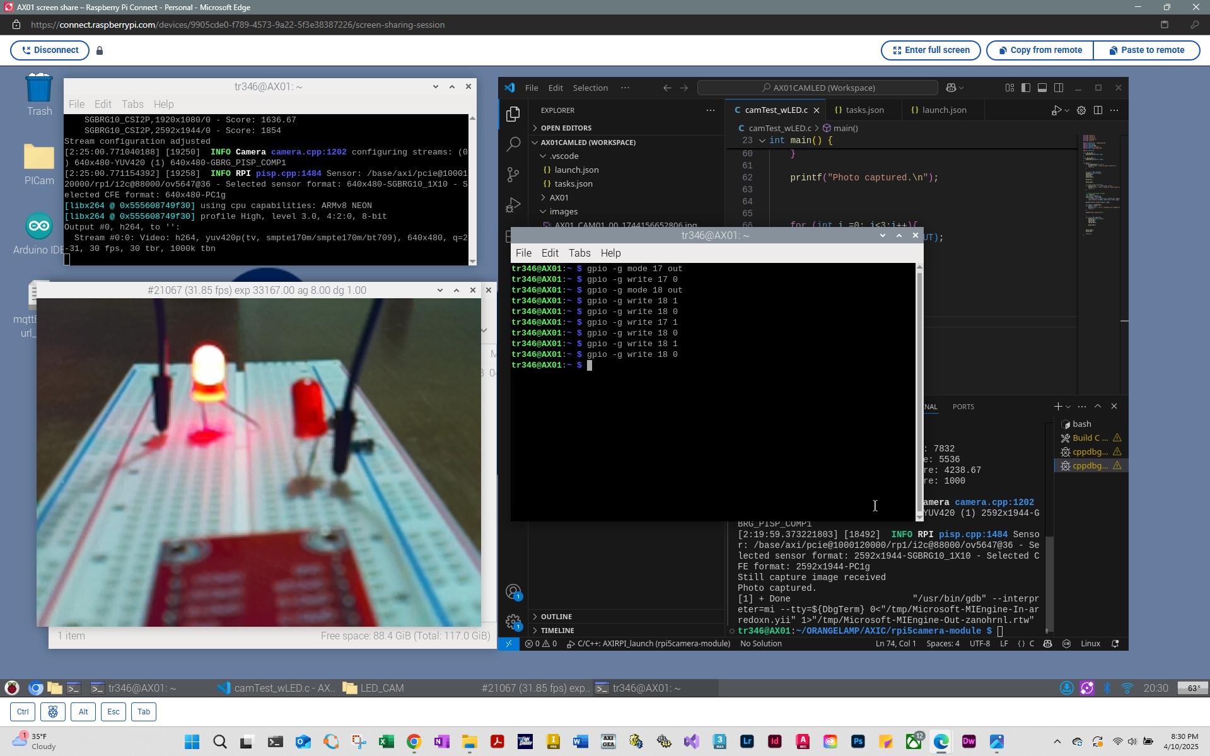
Task: Toggle the Primary Side Bar visibility
Action: pyautogui.click(x=1025, y=88)
